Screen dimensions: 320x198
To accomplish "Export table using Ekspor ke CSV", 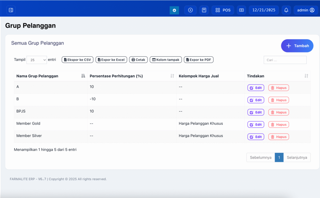I will coord(77,60).
